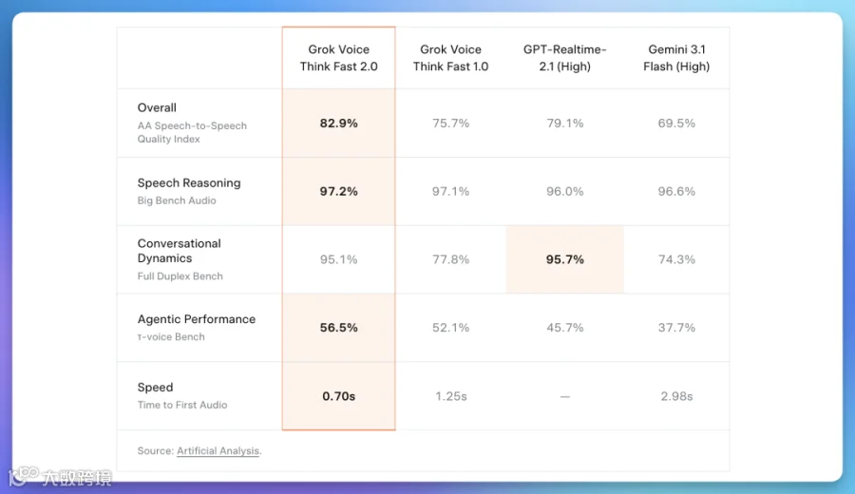Viewport: 855px width, 494px height.
Task: Click the Overall row label
Action: click(157, 107)
